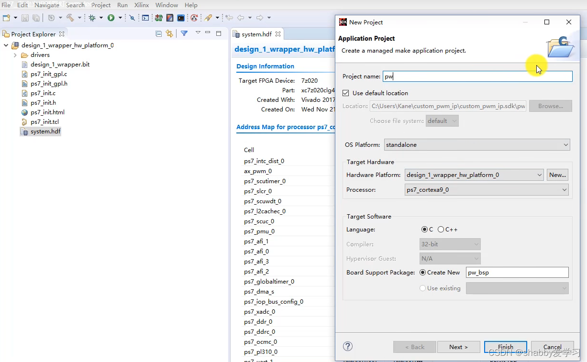Image resolution: width=587 pixels, height=362 pixels.
Task: Open the Navigate menu
Action: click(x=47, y=5)
